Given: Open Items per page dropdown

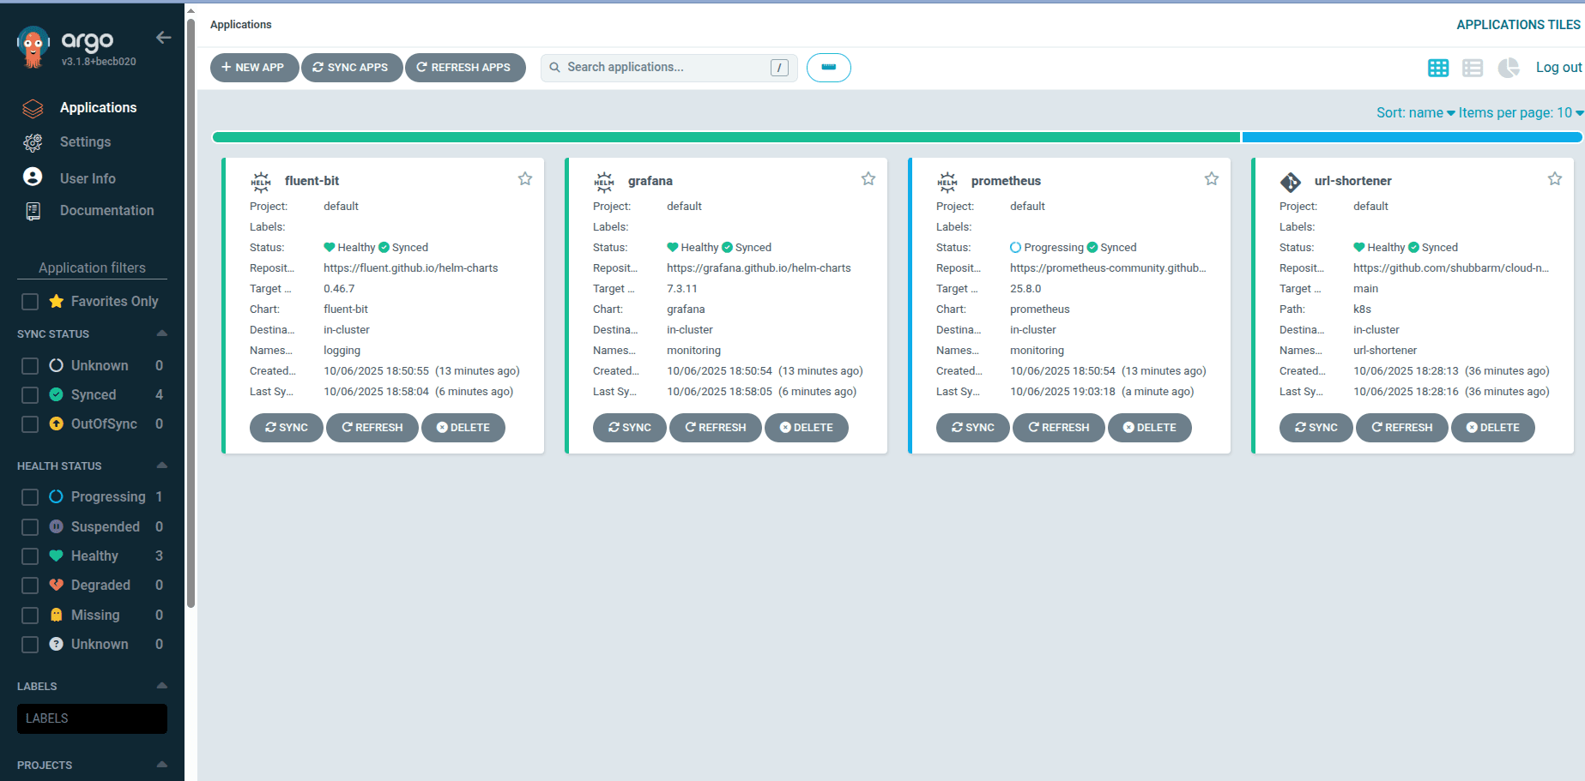Looking at the screenshot, I should pyautogui.click(x=1521, y=113).
